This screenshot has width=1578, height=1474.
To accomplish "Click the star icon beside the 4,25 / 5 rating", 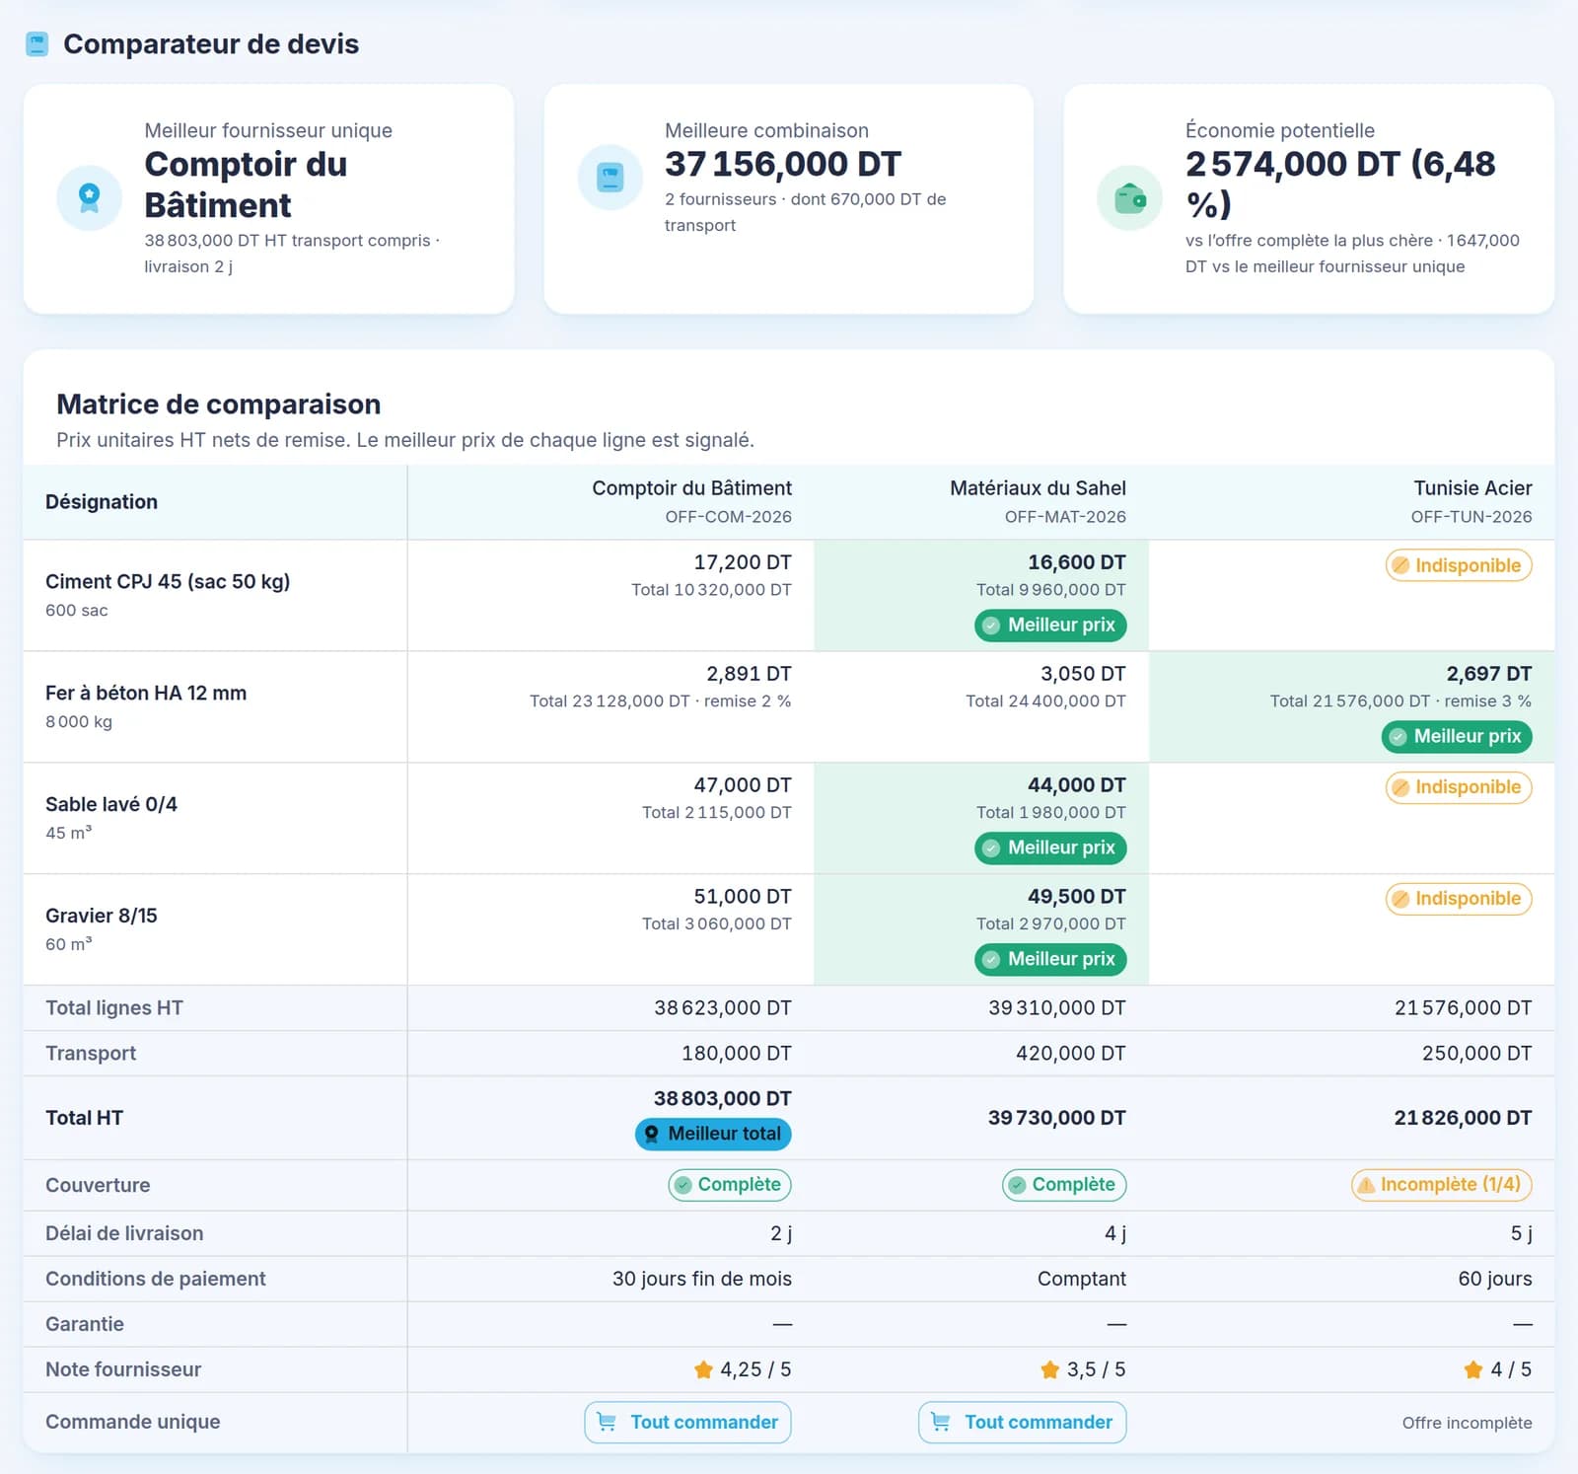I will coord(703,1369).
